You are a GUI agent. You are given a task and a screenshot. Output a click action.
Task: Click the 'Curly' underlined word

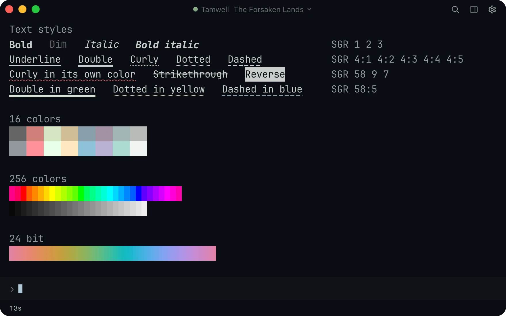(144, 60)
